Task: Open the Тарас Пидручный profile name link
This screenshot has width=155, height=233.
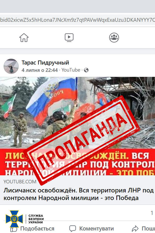Action: [x=45, y=63]
